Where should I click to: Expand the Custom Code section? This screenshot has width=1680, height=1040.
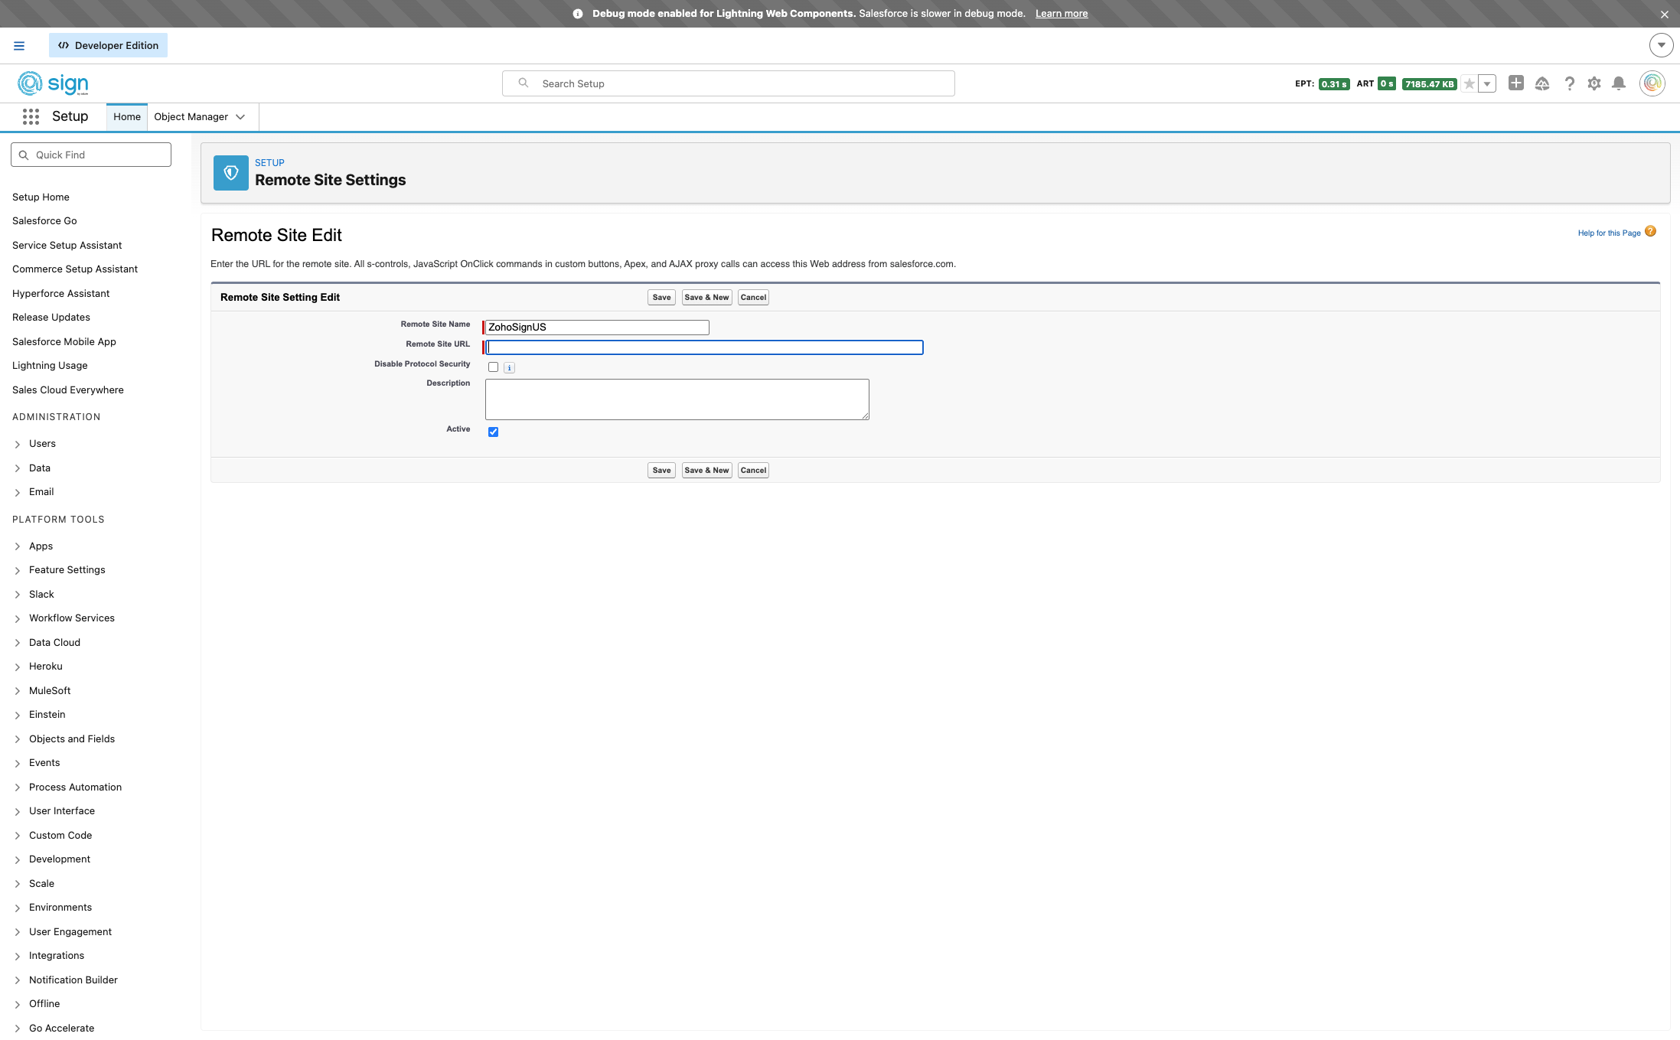[x=18, y=836]
